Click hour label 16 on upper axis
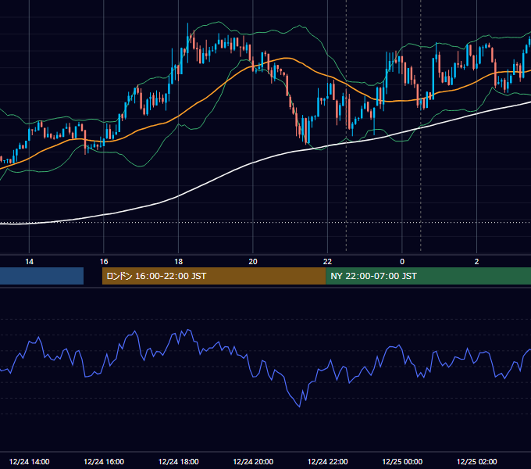 point(104,261)
